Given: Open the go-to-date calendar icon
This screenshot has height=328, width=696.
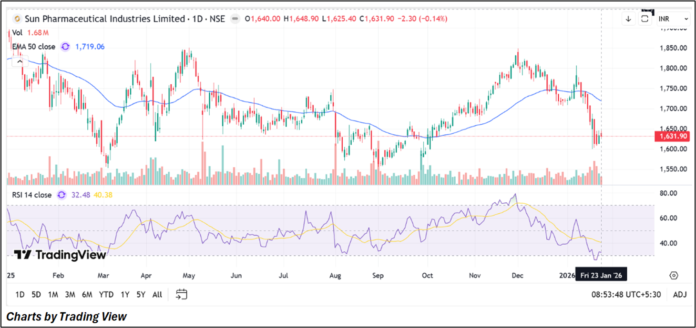Looking at the screenshot, I should tap(181, 295).
